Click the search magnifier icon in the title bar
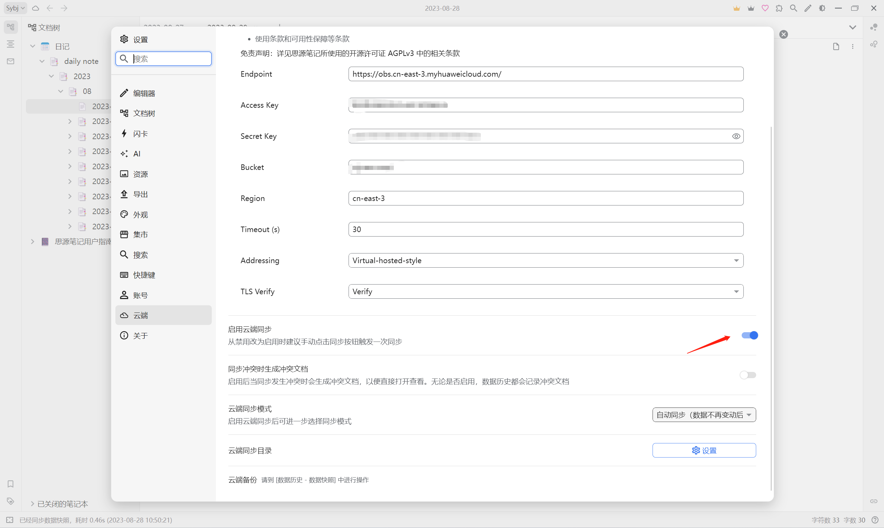The image size is (884, 528). click(793, 8)
